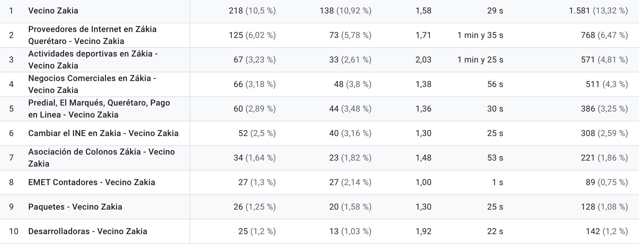Screen dimensions: 639x244
Task: Open 'Actividades deportivas en Zákia' page entry
Action: [93, 60]
